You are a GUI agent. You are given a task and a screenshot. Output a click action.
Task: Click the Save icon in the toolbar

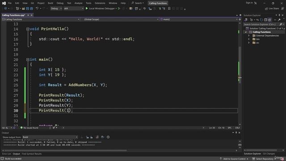[x=28, y=8]
